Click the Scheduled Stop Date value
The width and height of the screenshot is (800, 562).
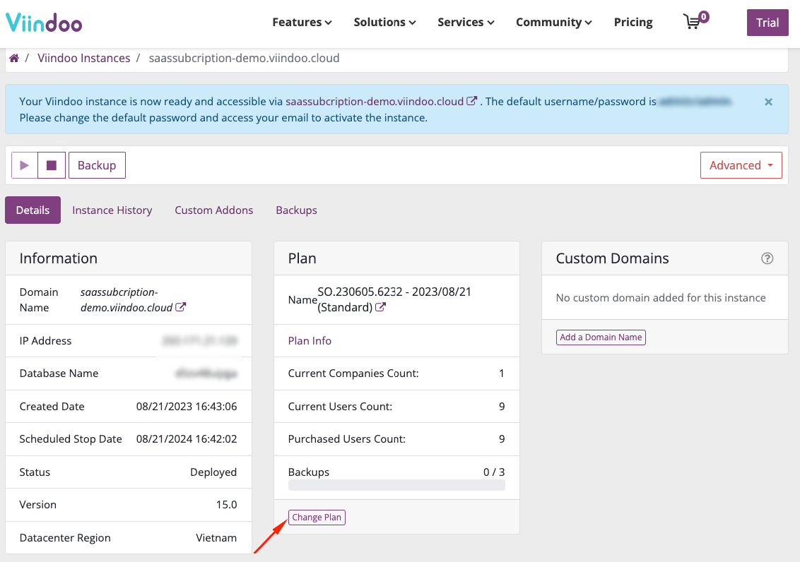click(187, 439)
